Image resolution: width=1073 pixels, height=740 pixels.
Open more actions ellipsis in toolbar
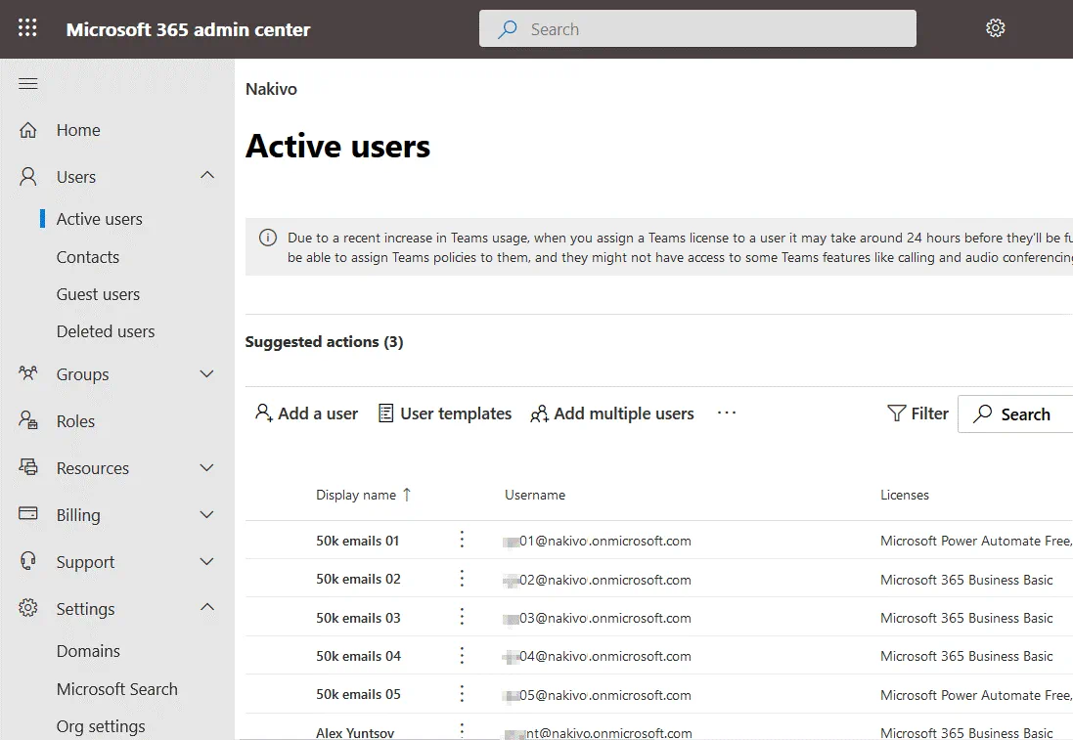point(726,414)
